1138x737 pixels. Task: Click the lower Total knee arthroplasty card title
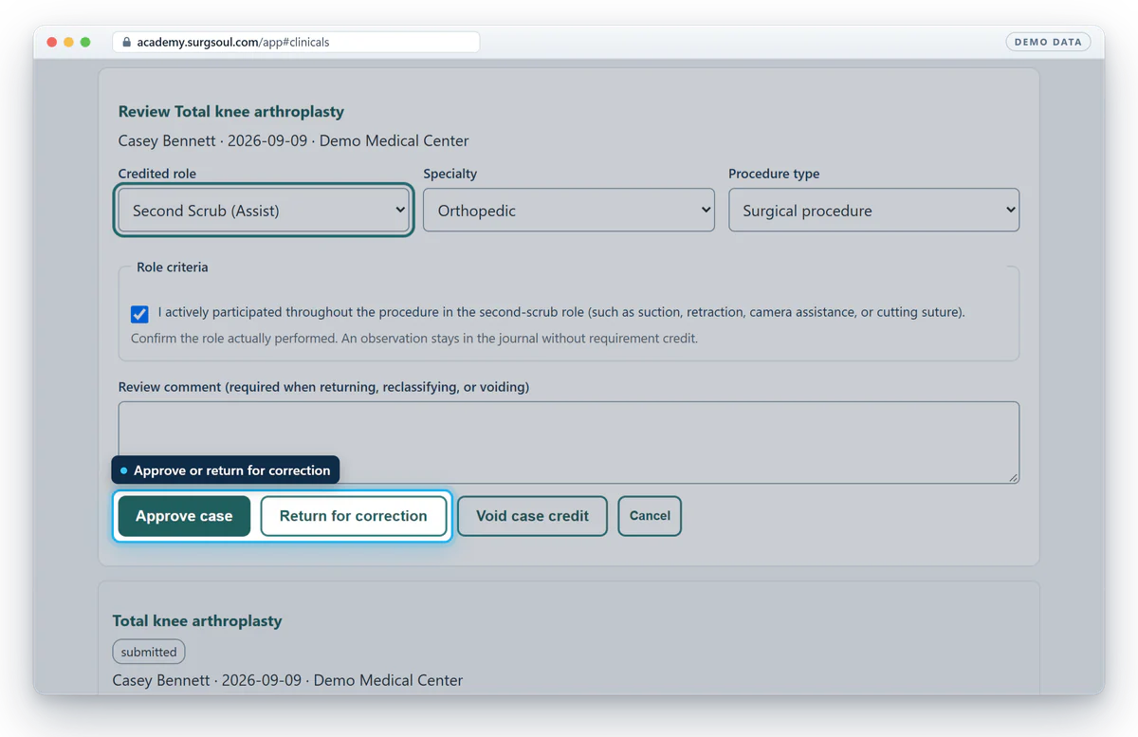point(197,620)
